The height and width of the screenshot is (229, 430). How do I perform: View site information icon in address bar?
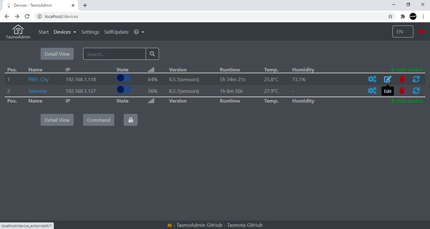39,17
